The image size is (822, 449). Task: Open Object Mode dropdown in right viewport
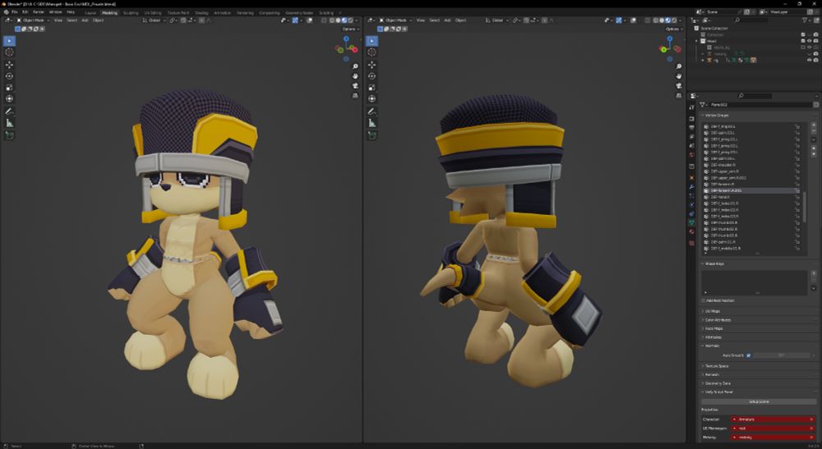click(395, 21)
